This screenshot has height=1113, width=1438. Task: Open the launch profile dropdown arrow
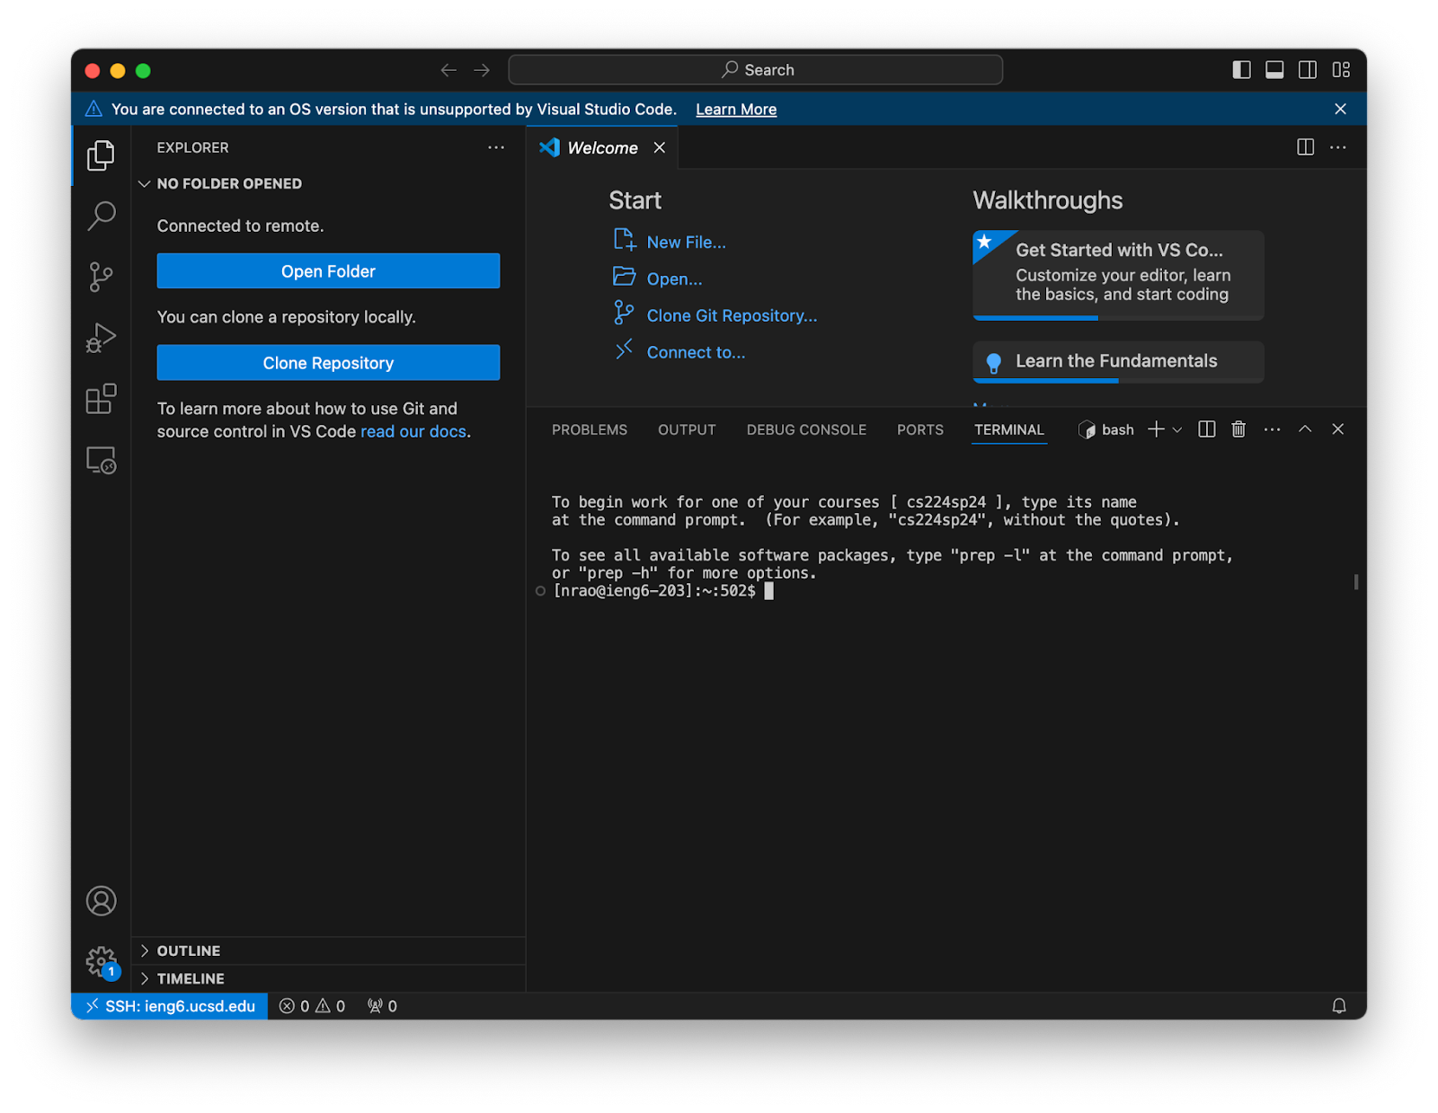coord(1177,430)
